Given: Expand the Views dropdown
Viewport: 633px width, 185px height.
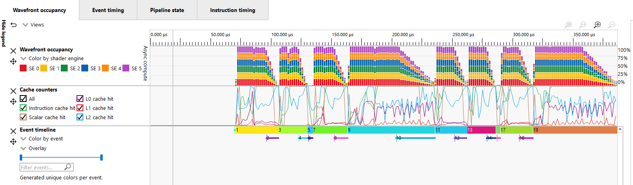Looking at the screenshot, I should [33, 25].
